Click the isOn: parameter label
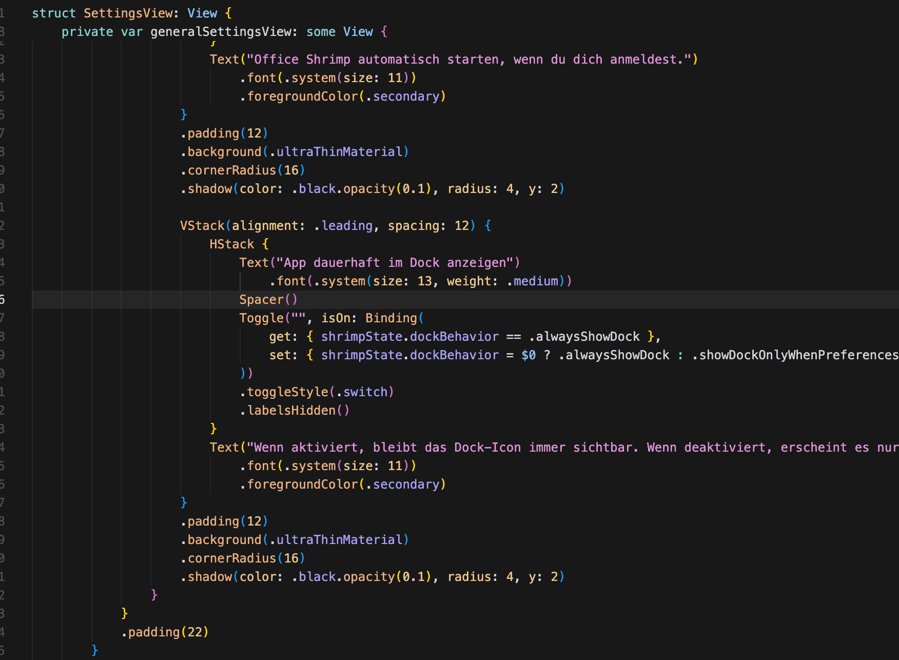 [339, 318]
